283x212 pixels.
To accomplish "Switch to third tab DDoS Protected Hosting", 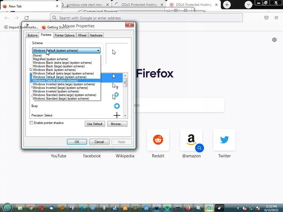I will click(x=139, y=5).
